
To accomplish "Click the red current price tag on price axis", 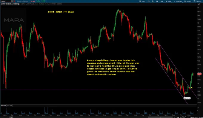I will (x=199, y=74).
